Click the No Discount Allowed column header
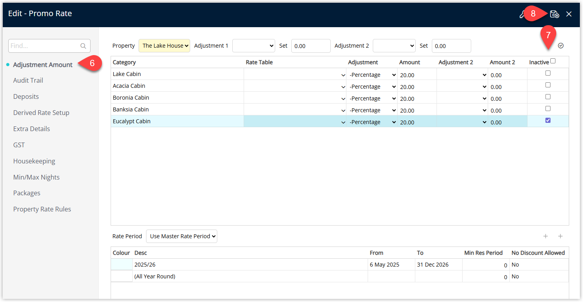The width and height of the screenshot is (583, 302). [x=538, y=253]
